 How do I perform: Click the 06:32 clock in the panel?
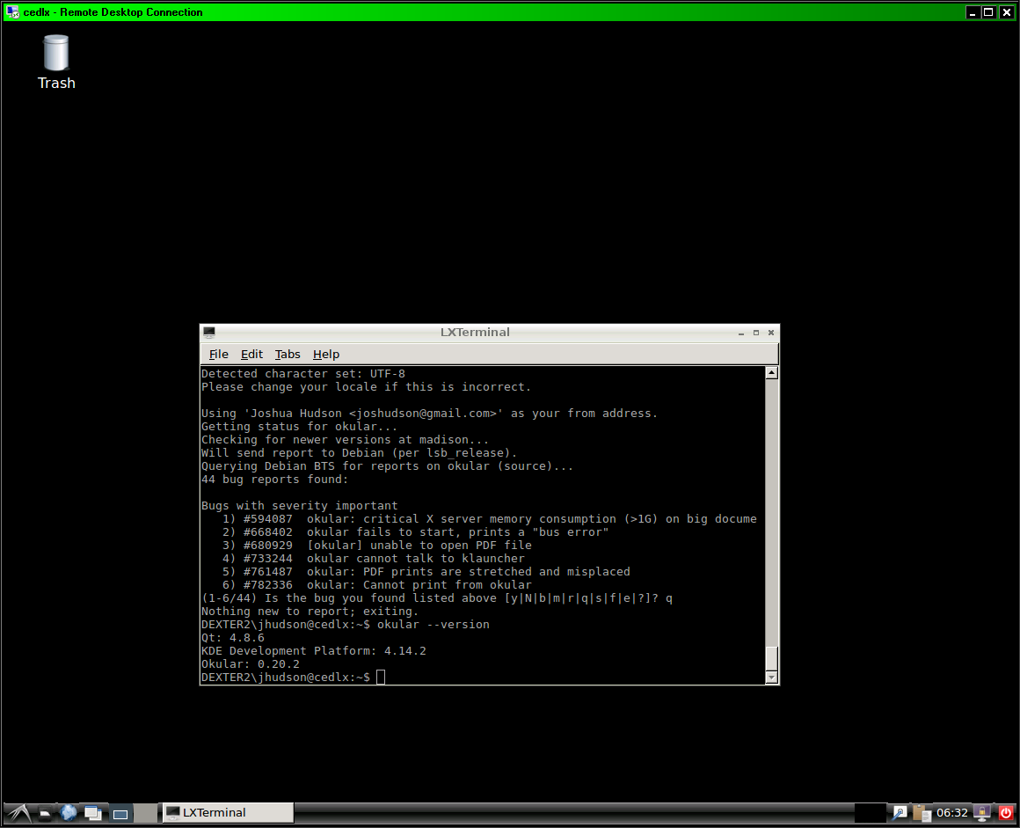[x=952, y=812]
